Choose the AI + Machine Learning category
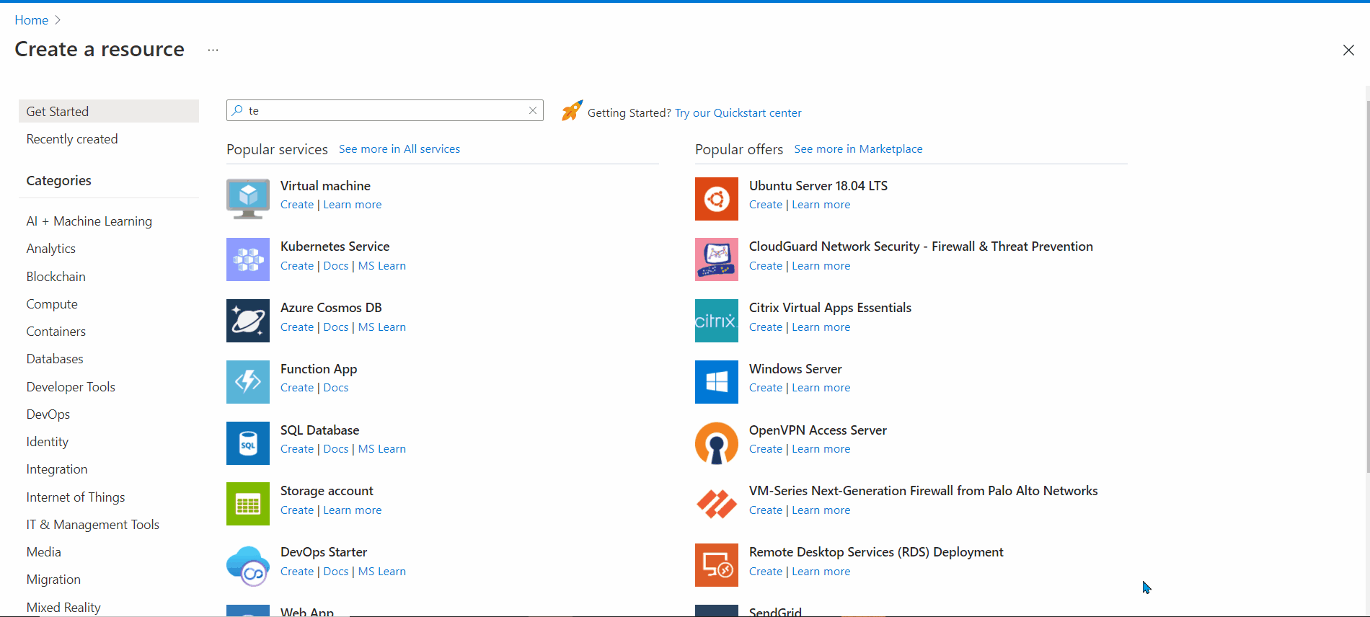Viewport: 1370px width, 617px height. pos(89,221)
